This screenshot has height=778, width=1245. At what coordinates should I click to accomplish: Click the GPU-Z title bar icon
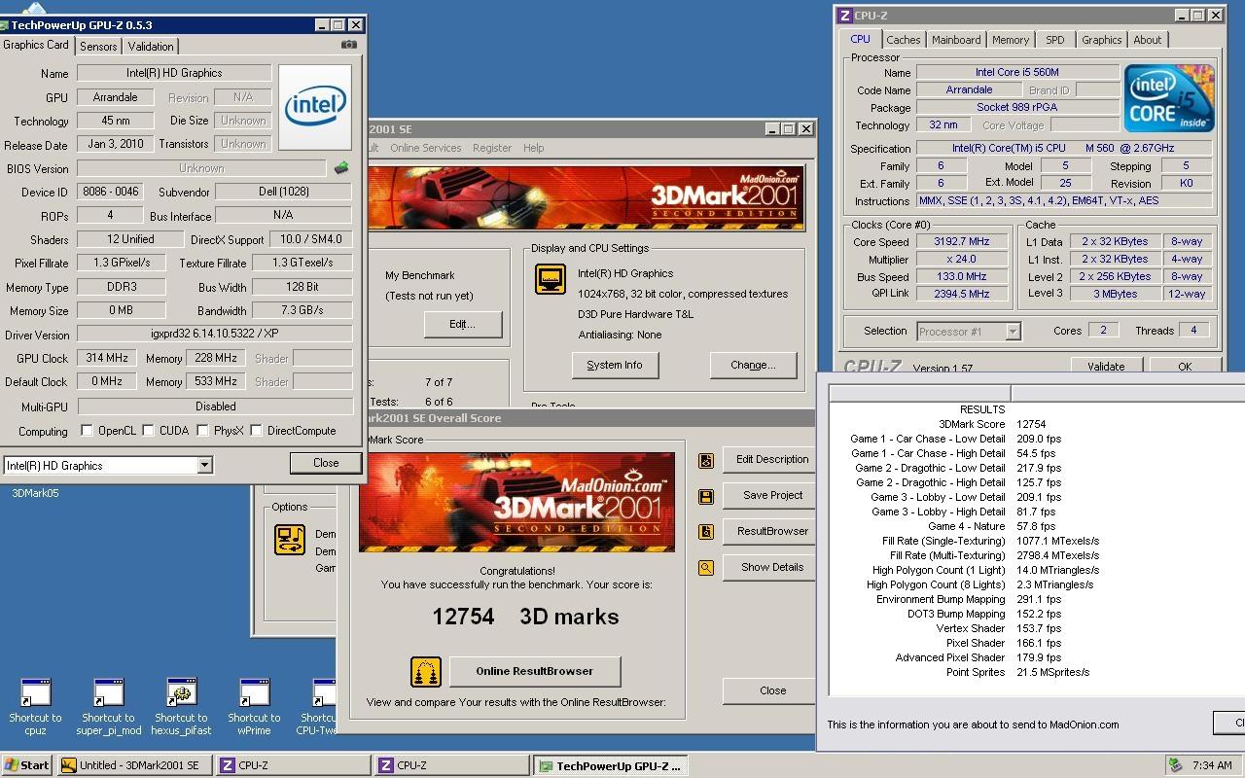[x=4, y=24]
